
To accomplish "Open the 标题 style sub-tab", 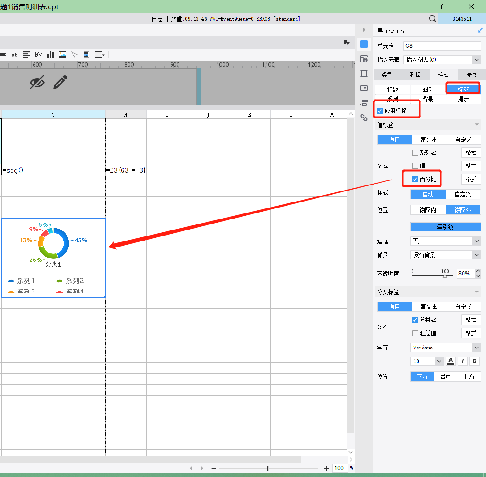I will click(393, 90).
